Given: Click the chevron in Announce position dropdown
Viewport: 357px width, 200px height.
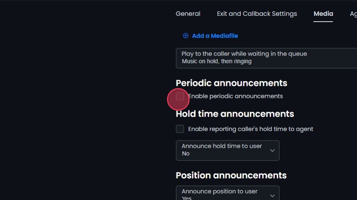Looking at the screenshot, I should (272, 195).
